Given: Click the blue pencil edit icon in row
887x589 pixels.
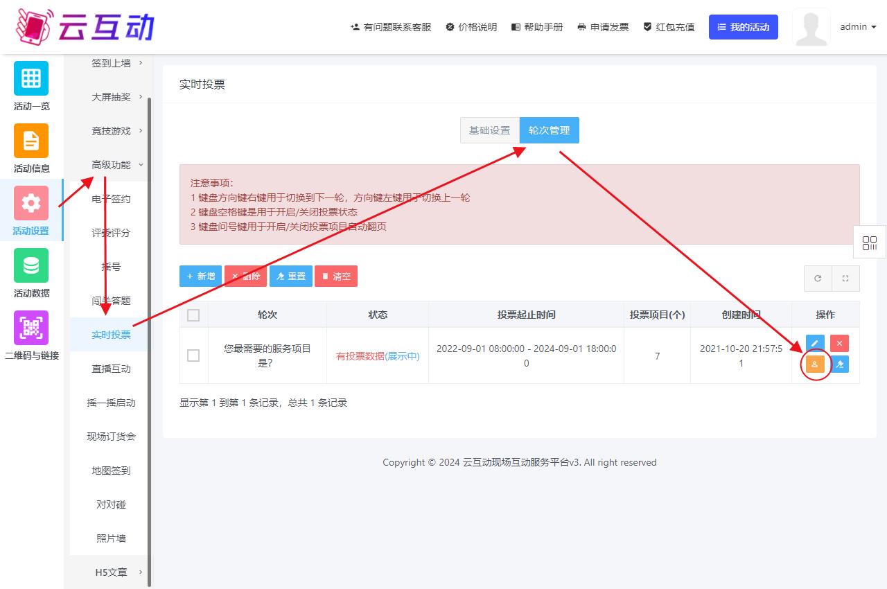Looking at the screenshot, I should pos(815,344).
